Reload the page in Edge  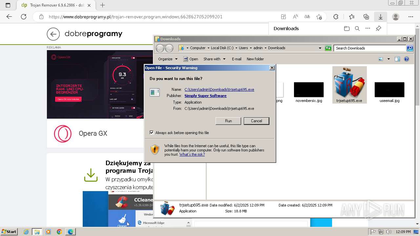pyautogui.click(x=24, y=17)
